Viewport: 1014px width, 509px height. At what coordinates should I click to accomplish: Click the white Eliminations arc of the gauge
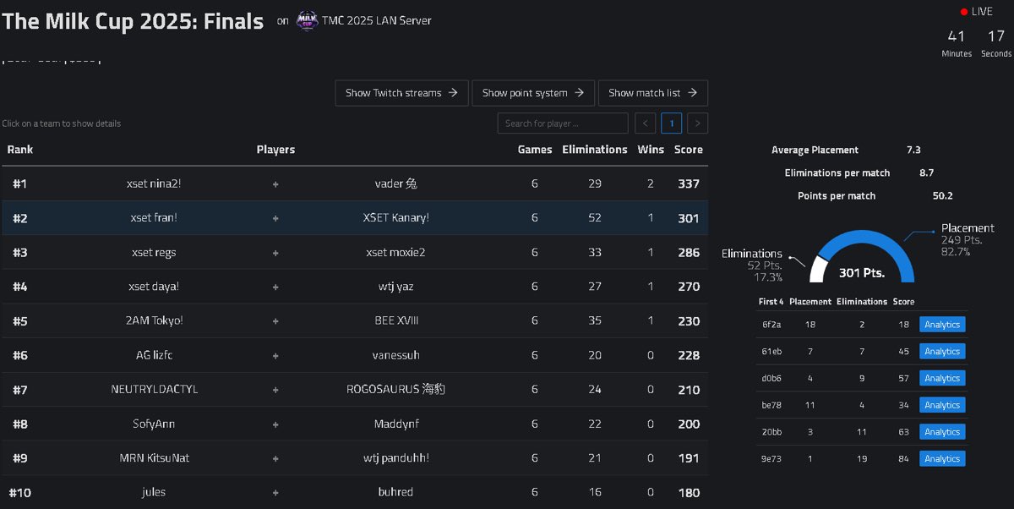pyautogui.click(x=816, y=268)
